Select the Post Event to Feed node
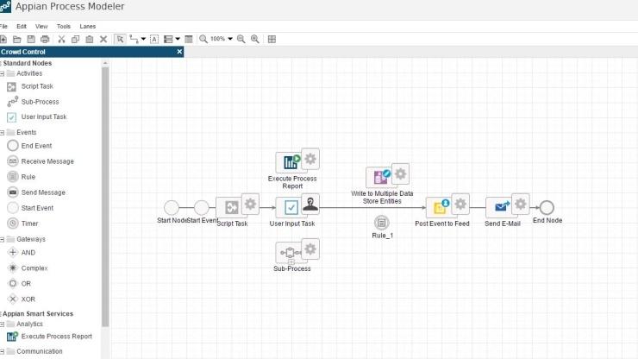The image size is (638, 359). 441,208
